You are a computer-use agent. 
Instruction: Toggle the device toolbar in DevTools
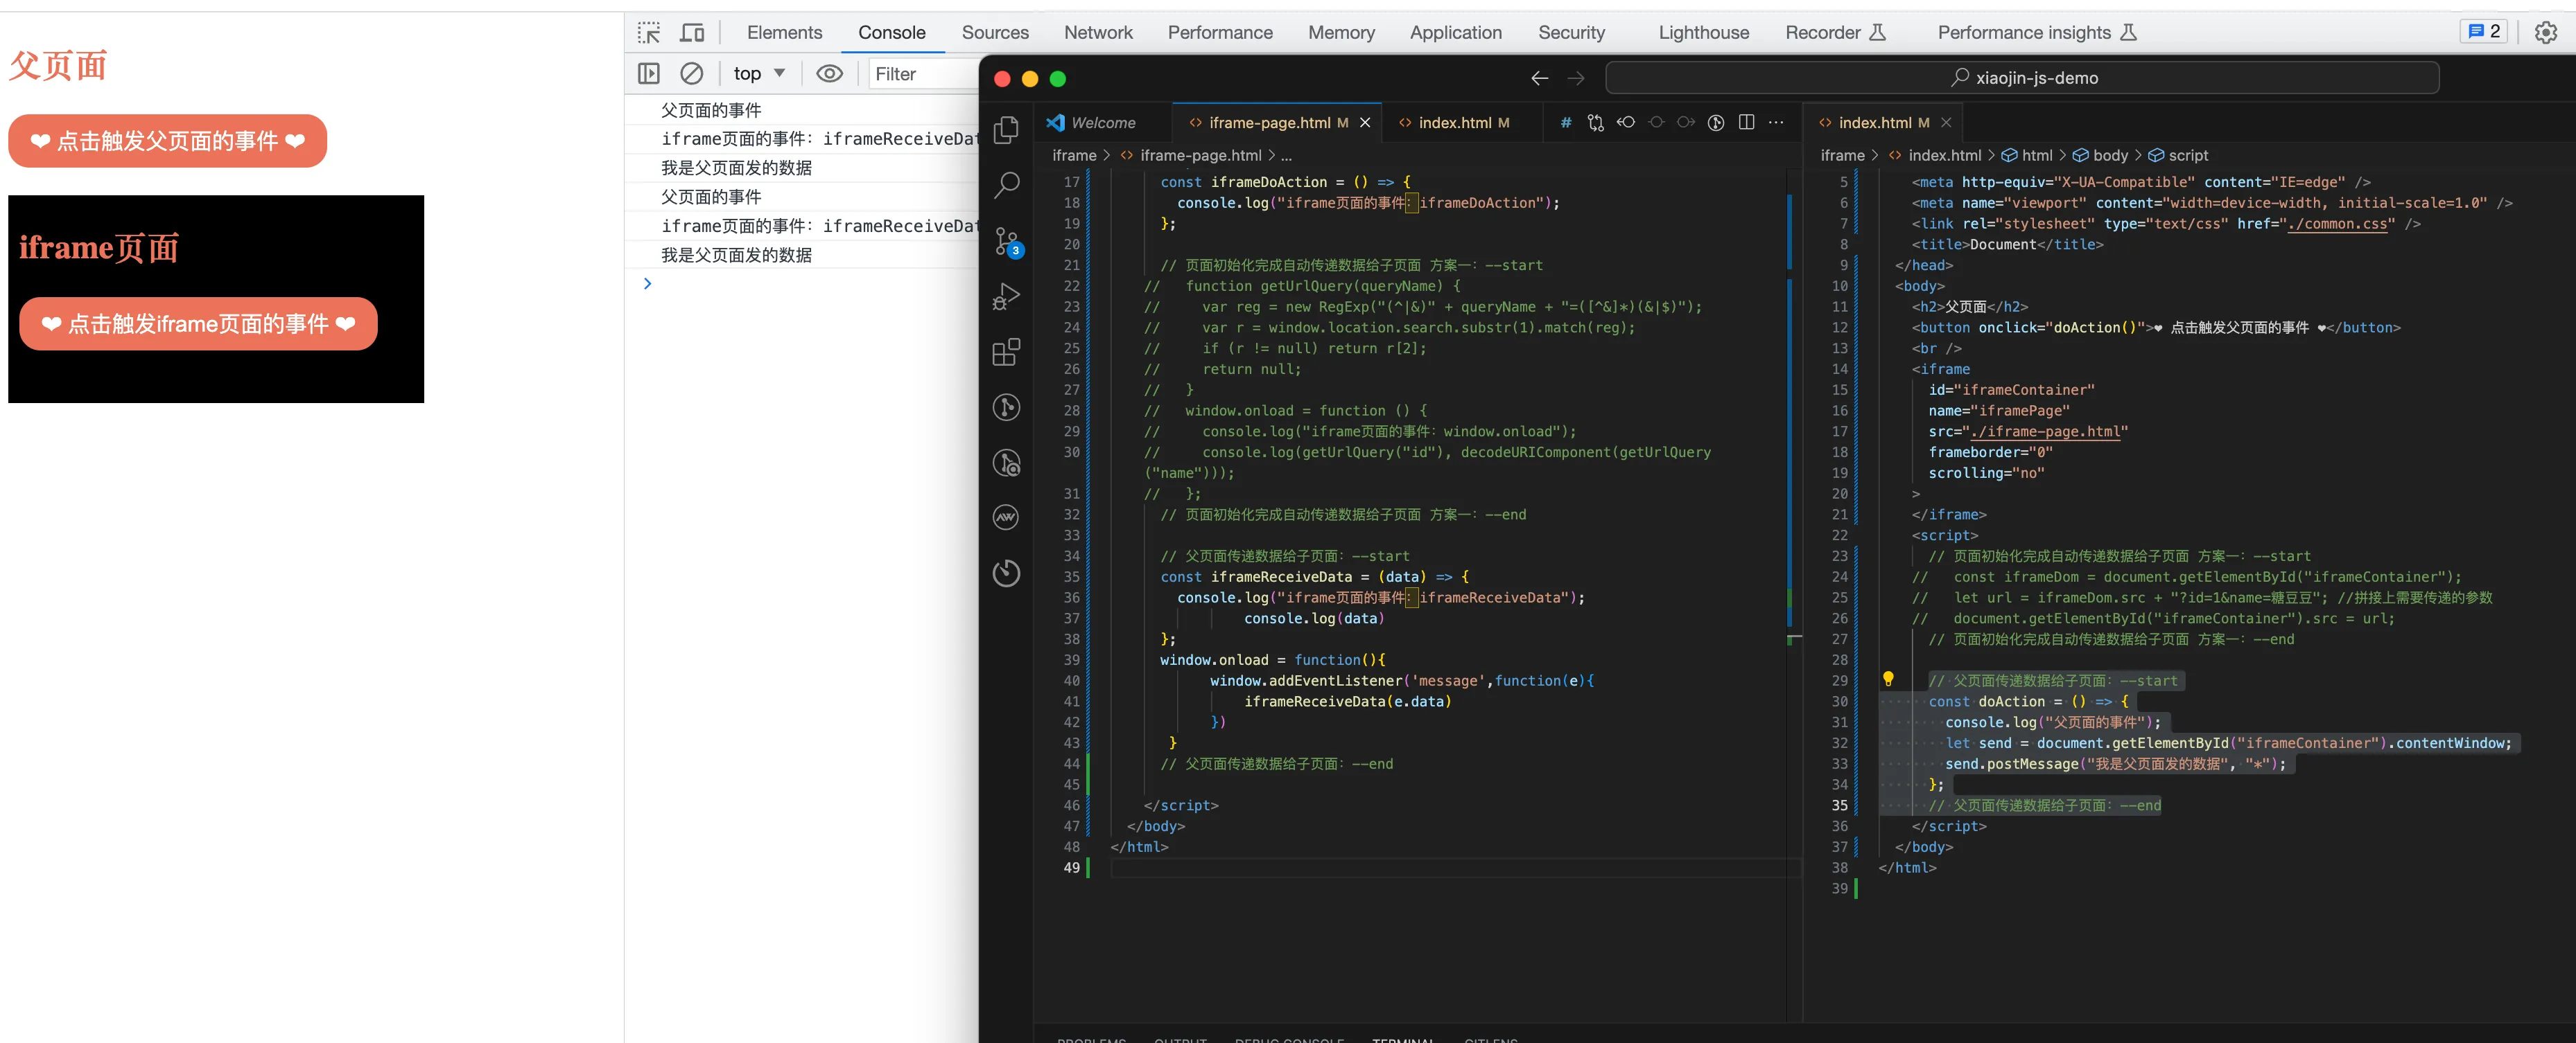point(692,33)
